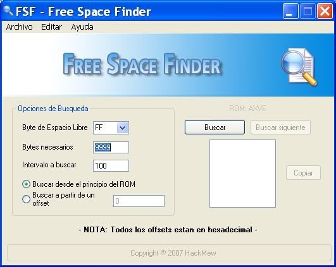336x267 pixels.
Task: Open the Editar menu
Action: [51, 27]
